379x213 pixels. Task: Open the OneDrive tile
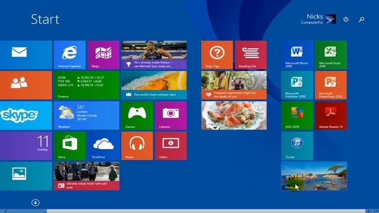click(x=104, y=146)
